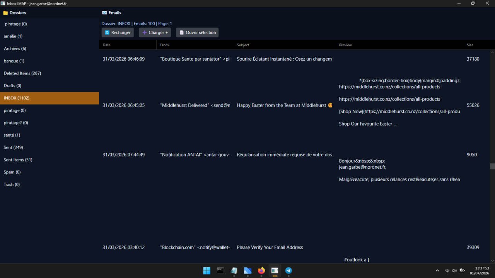Open Windows Start menu
495x278 pixels.
pyautogui.click(x=207, y=271)
